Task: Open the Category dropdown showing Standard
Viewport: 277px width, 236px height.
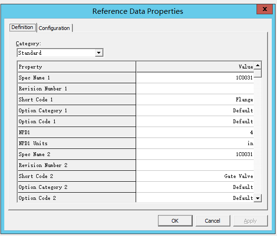Action: tap(60, 53)
